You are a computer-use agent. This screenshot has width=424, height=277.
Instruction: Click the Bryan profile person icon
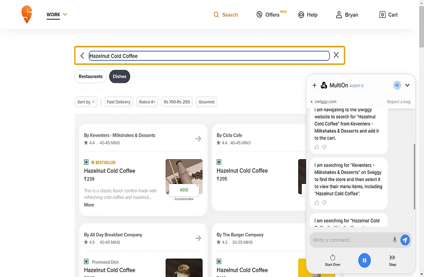[339, 15]
